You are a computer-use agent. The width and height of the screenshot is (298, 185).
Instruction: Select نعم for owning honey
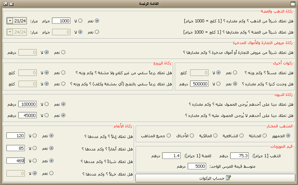point(235,73)
